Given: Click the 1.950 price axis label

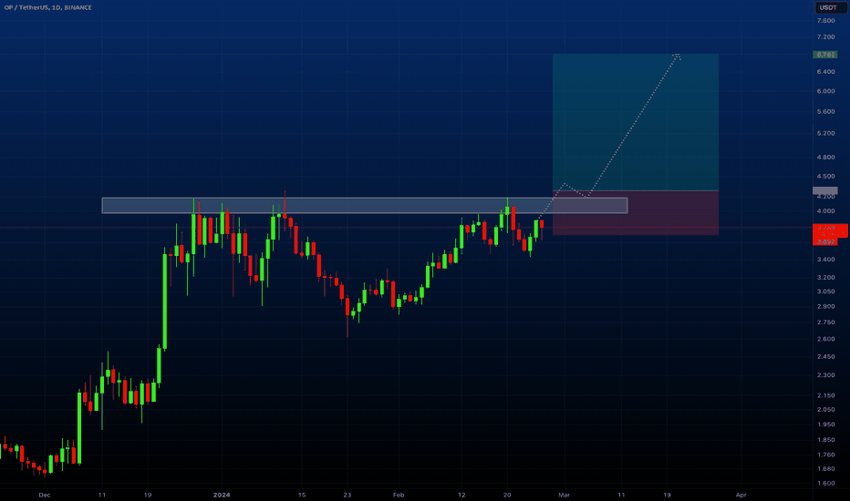Looking at the screenshot, I should pos(825,424).
